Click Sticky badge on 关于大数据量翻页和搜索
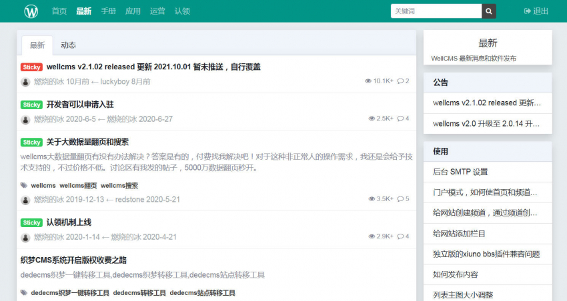The image size is (567, 301). point(31,143)
